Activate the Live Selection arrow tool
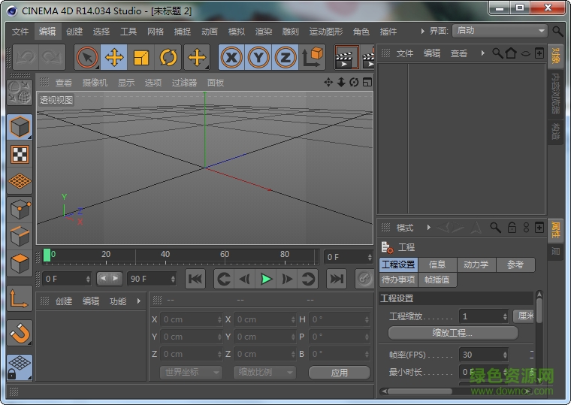 point(88,57)
